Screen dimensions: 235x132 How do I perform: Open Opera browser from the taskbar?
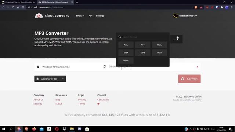point(57,129)
